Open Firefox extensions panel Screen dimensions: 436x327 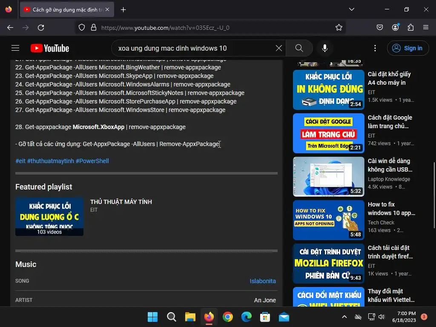[x=410, y=28]
